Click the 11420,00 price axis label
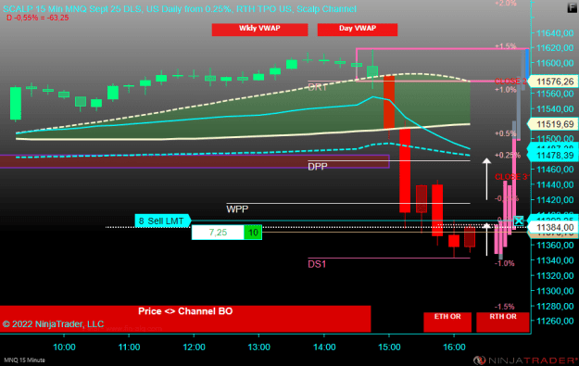The width and height of the screenshot is (579, 366). pos(555,200)
